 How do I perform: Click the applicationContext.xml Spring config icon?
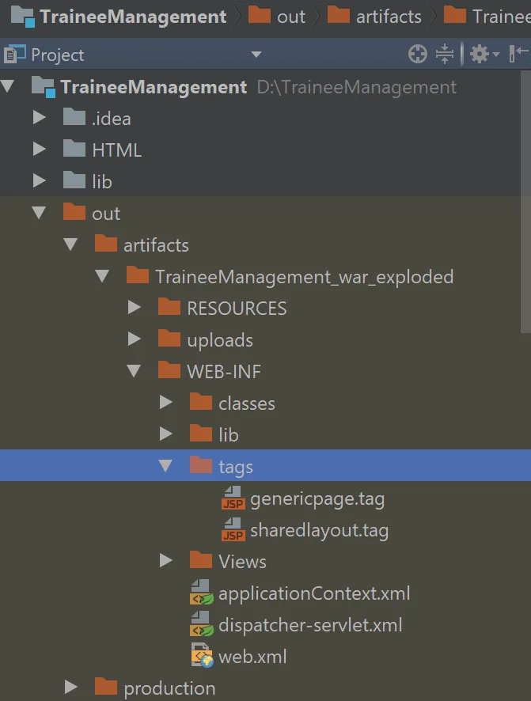[201, 593]
